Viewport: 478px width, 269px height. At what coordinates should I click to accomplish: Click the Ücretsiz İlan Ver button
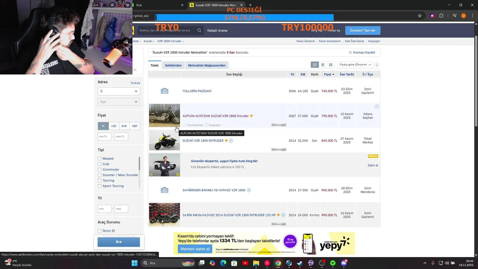pyautogui.click(x=363, y=30)
